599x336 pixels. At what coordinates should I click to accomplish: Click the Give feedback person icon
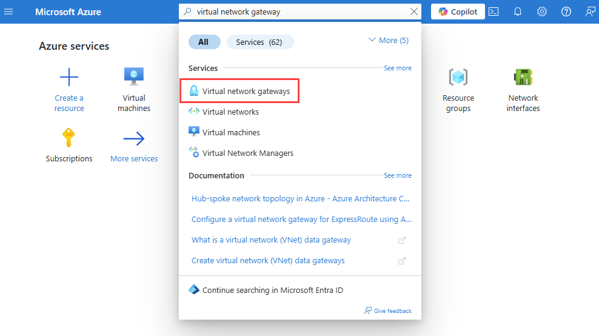click(x=368, y=311)
